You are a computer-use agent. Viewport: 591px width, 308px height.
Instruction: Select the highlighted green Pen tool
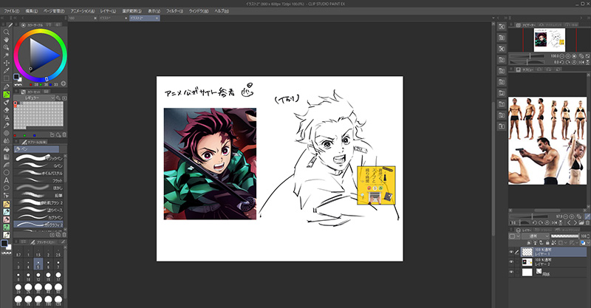pyautogui.click(x=7, y=95)
